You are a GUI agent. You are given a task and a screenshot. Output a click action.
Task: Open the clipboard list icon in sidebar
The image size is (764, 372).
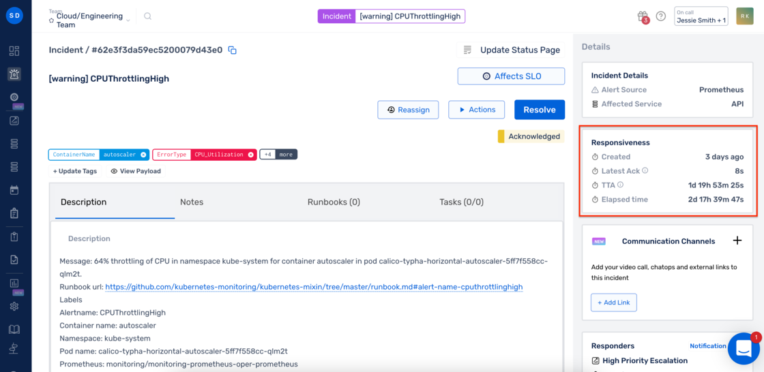(14, 213)
